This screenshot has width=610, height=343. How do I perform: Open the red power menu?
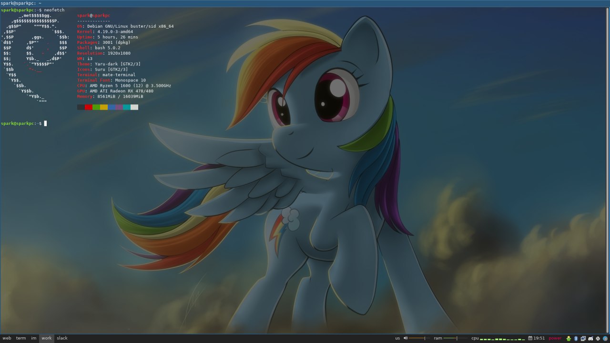(555, 338)
